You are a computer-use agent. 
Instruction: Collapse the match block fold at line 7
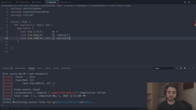[x=2, y=28]
